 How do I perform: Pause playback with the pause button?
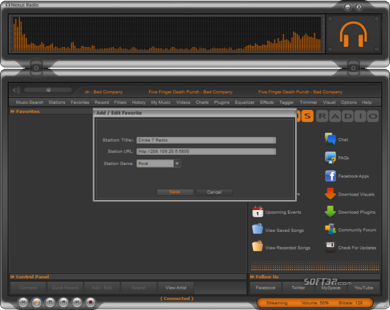pos(50,302)
